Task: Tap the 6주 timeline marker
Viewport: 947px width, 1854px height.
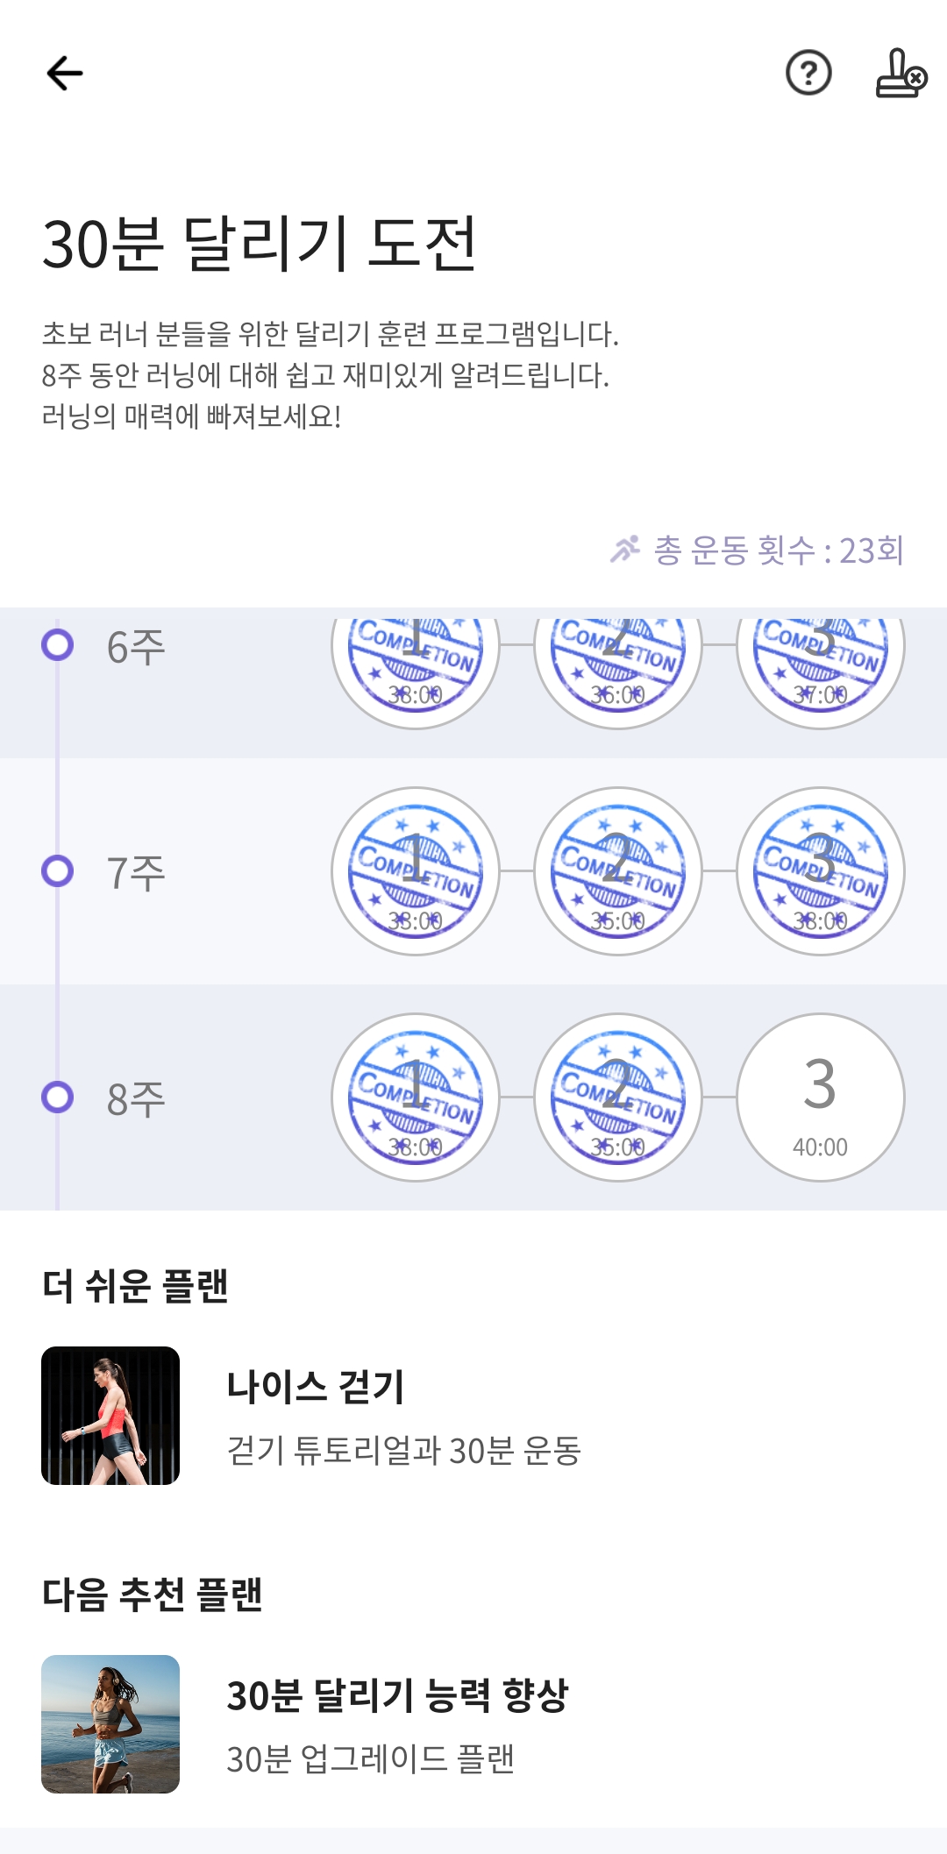Action: pos(58,645)
